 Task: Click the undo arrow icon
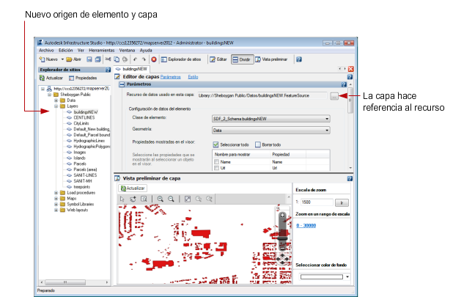click(x=135, y=59)
